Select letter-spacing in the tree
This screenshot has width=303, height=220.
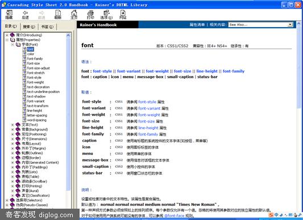pos(37,115)
